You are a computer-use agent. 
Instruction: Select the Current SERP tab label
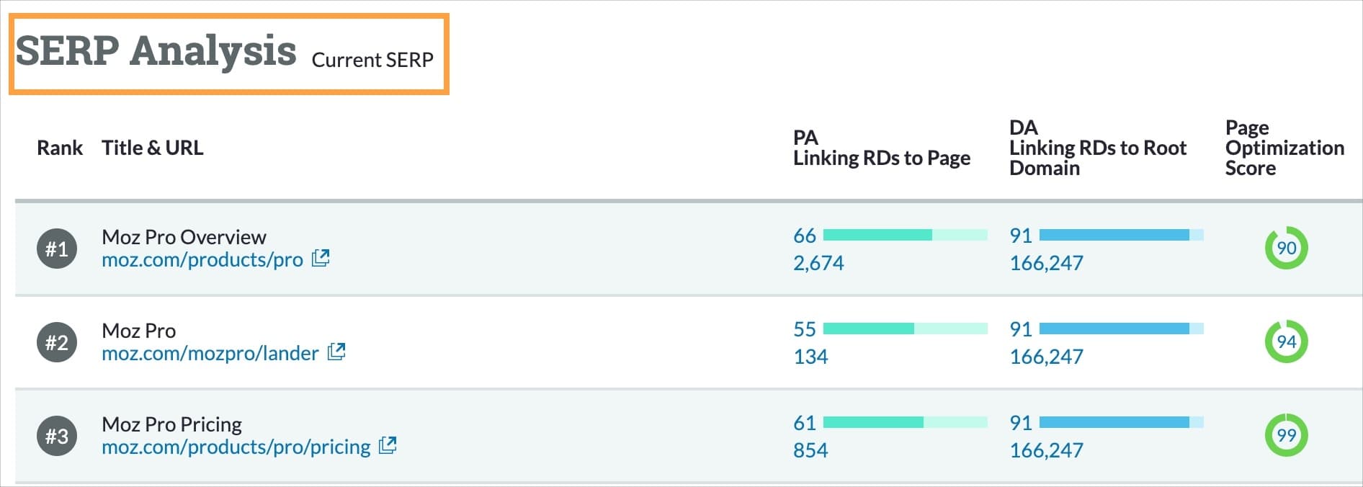point(372,61)
